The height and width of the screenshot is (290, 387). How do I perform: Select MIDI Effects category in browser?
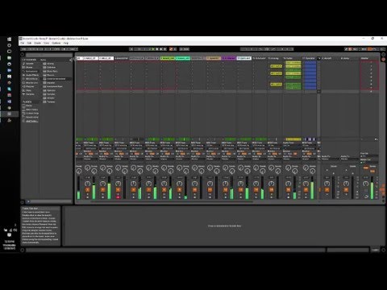click(31, 79)
